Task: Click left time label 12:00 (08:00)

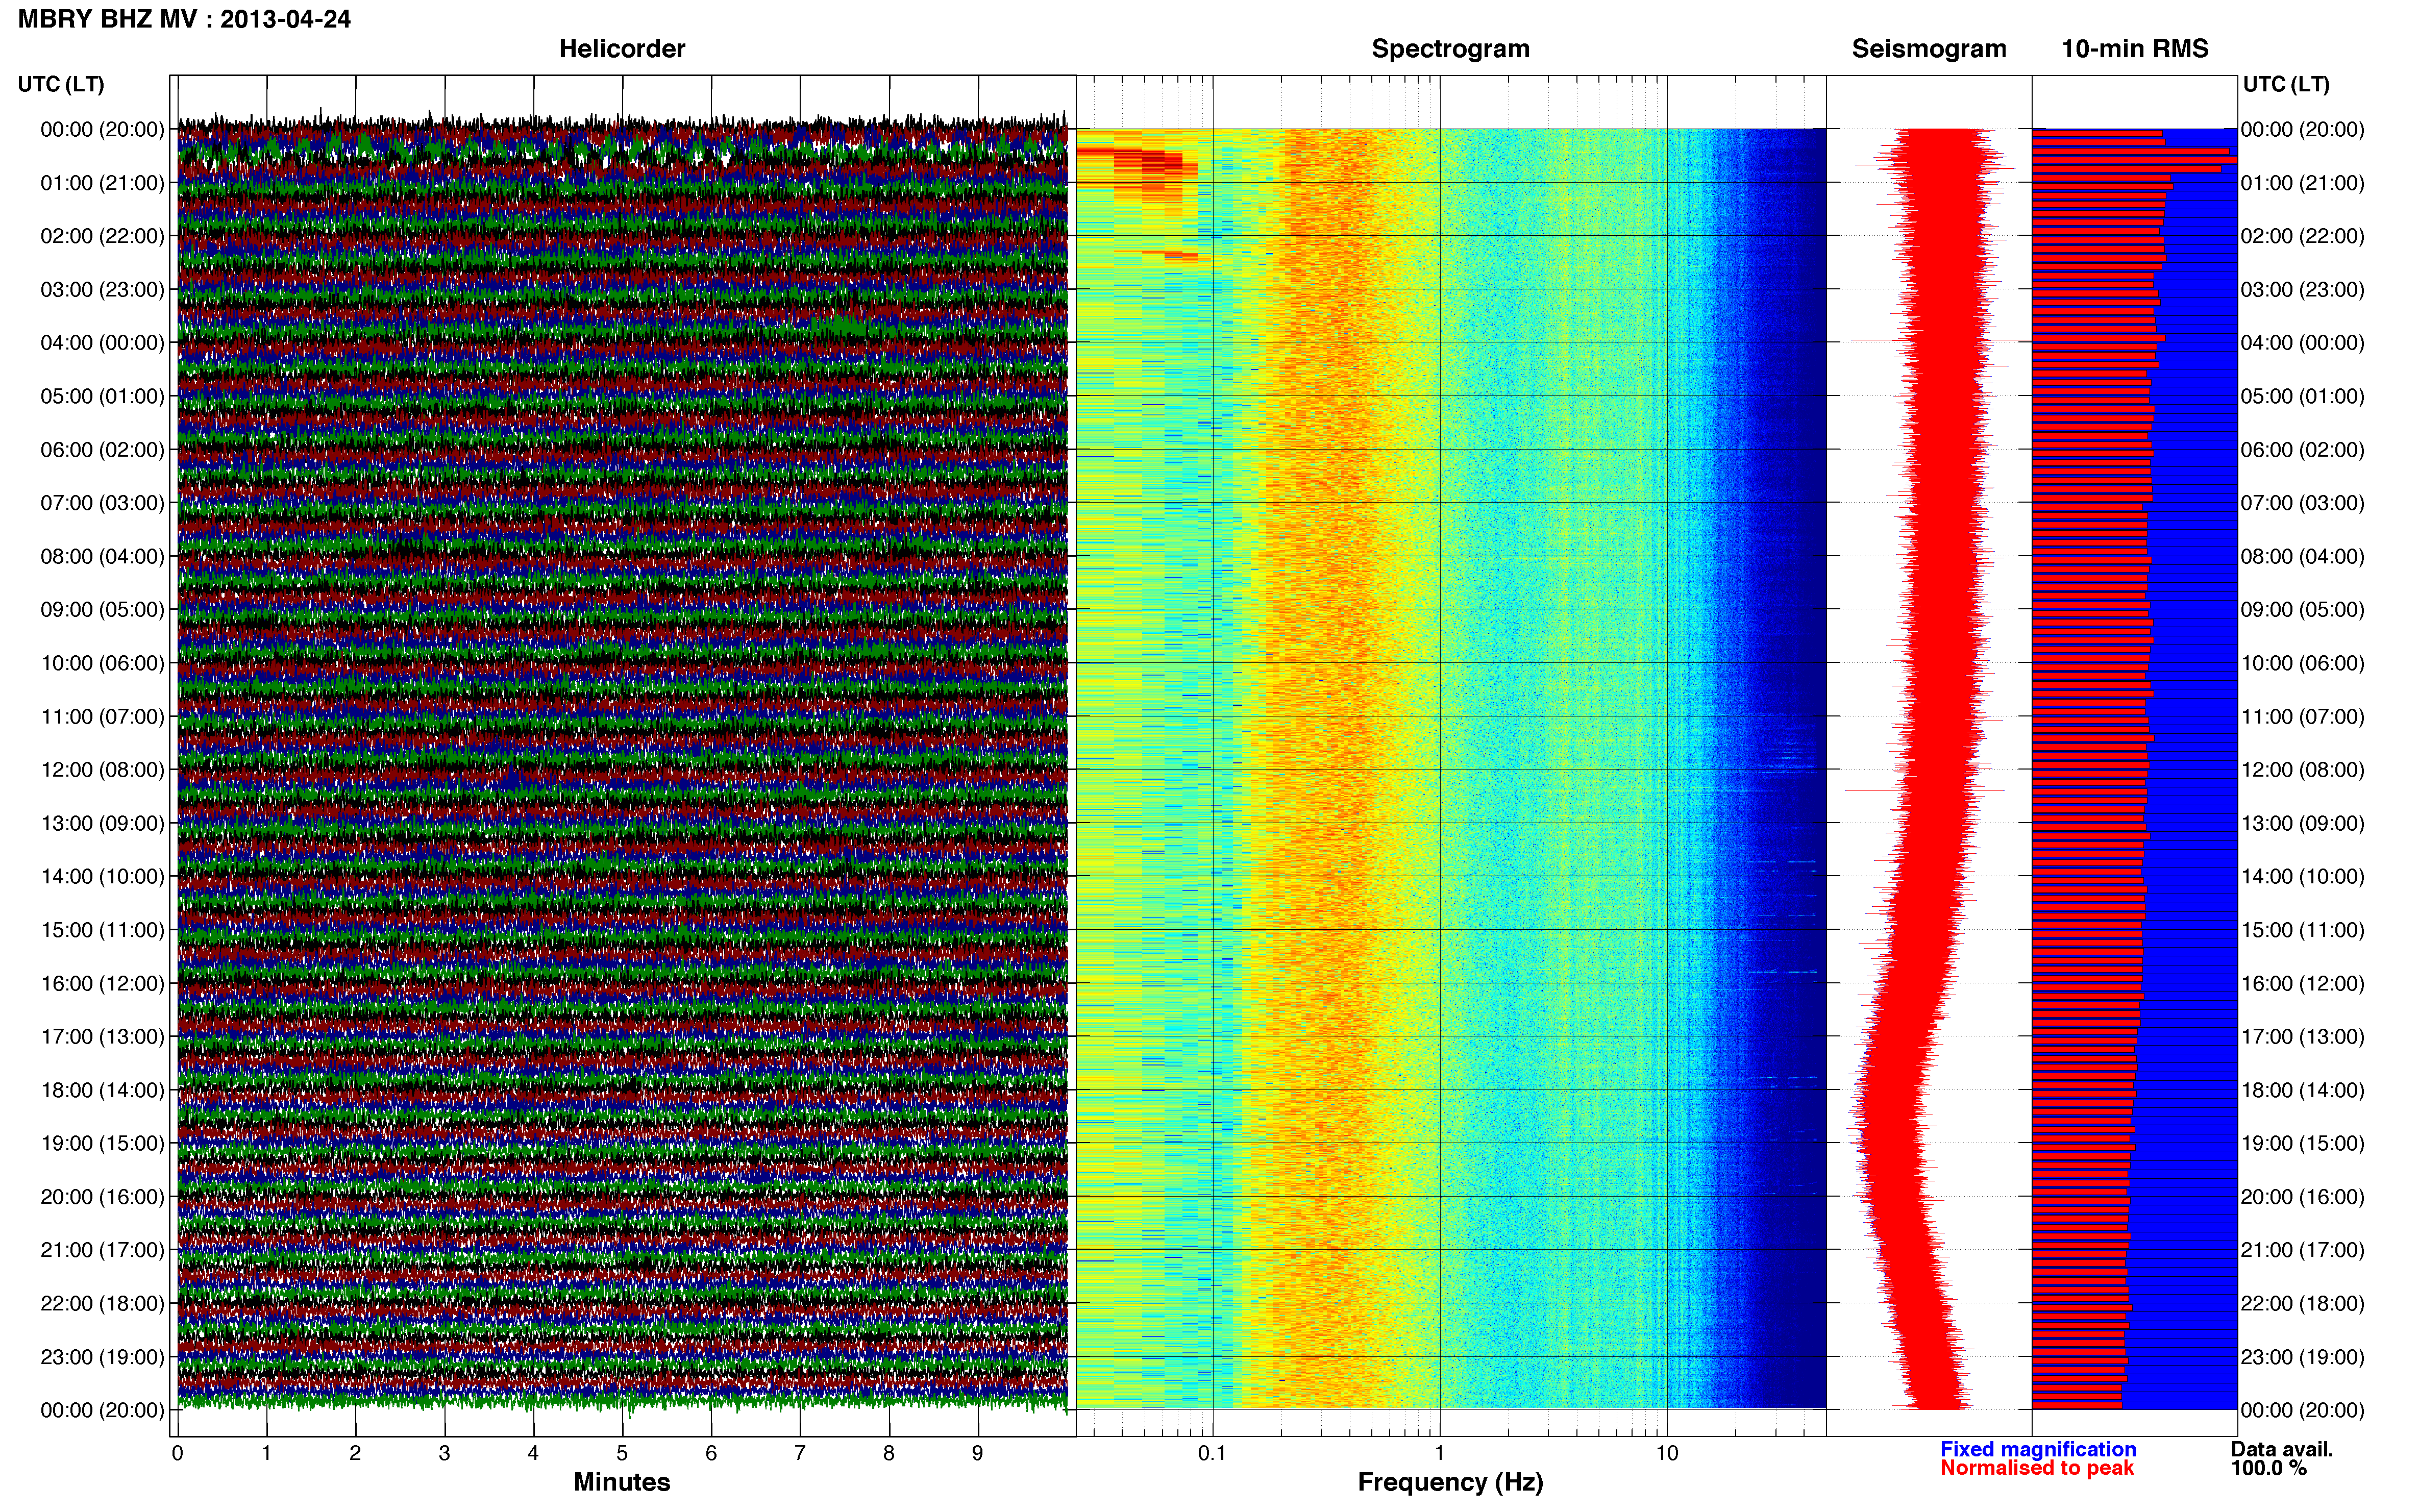Action: 102,770
